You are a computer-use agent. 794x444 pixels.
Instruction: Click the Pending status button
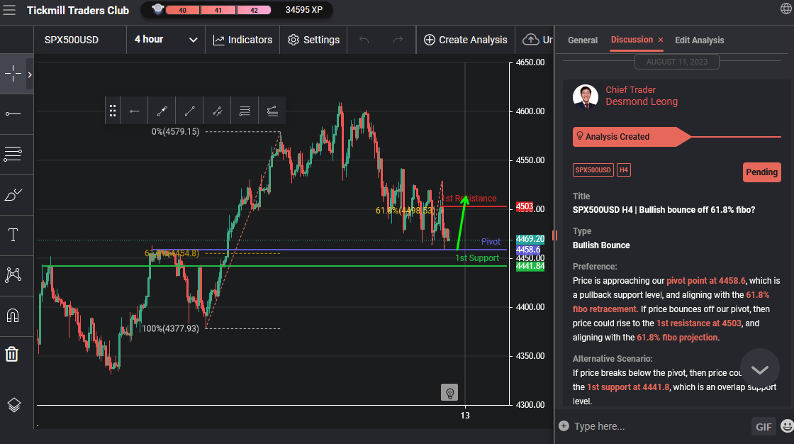[x=761, y=172]
